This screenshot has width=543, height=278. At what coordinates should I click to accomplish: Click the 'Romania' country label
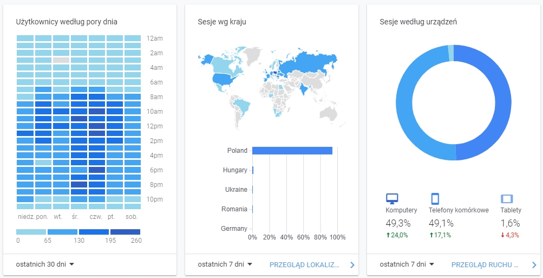point(234,209)
